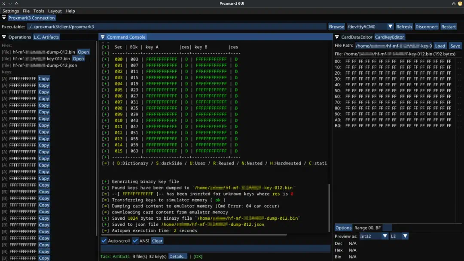Toggle the Auto-scroll checkbox

(104, 240)
